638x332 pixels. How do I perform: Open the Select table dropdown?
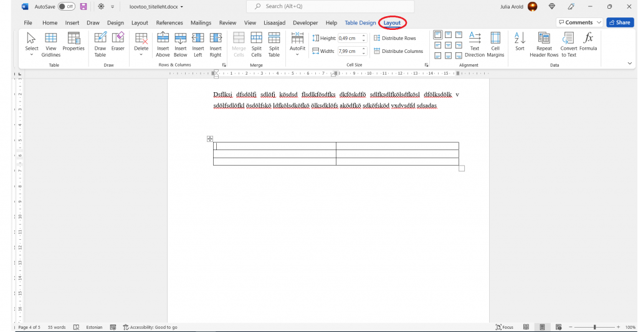pyautogui.click(x=31, y=44)
